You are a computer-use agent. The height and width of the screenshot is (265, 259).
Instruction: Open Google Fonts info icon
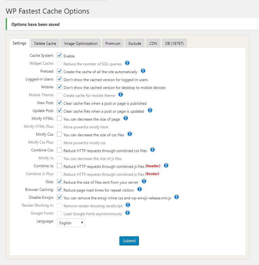(x=128, y=213)
